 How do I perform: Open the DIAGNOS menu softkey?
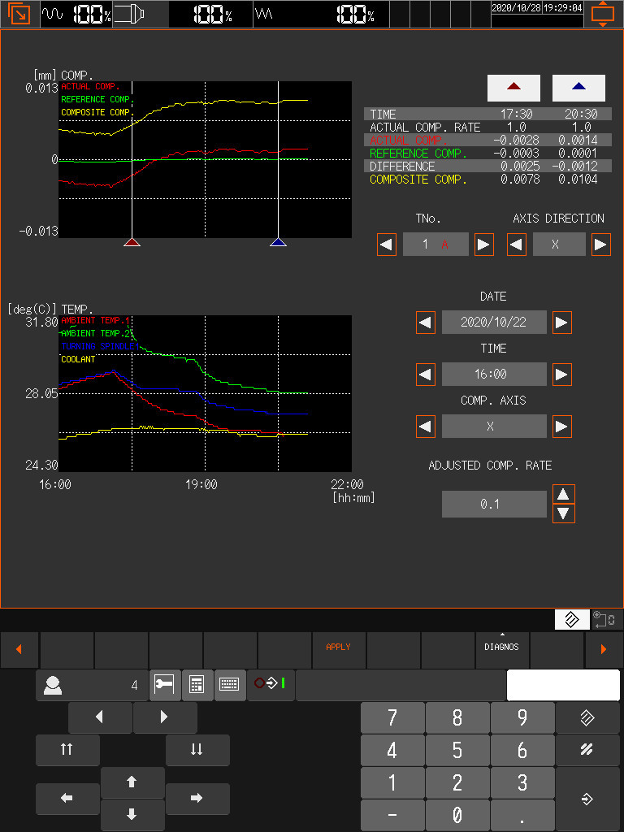pos(502,648)
